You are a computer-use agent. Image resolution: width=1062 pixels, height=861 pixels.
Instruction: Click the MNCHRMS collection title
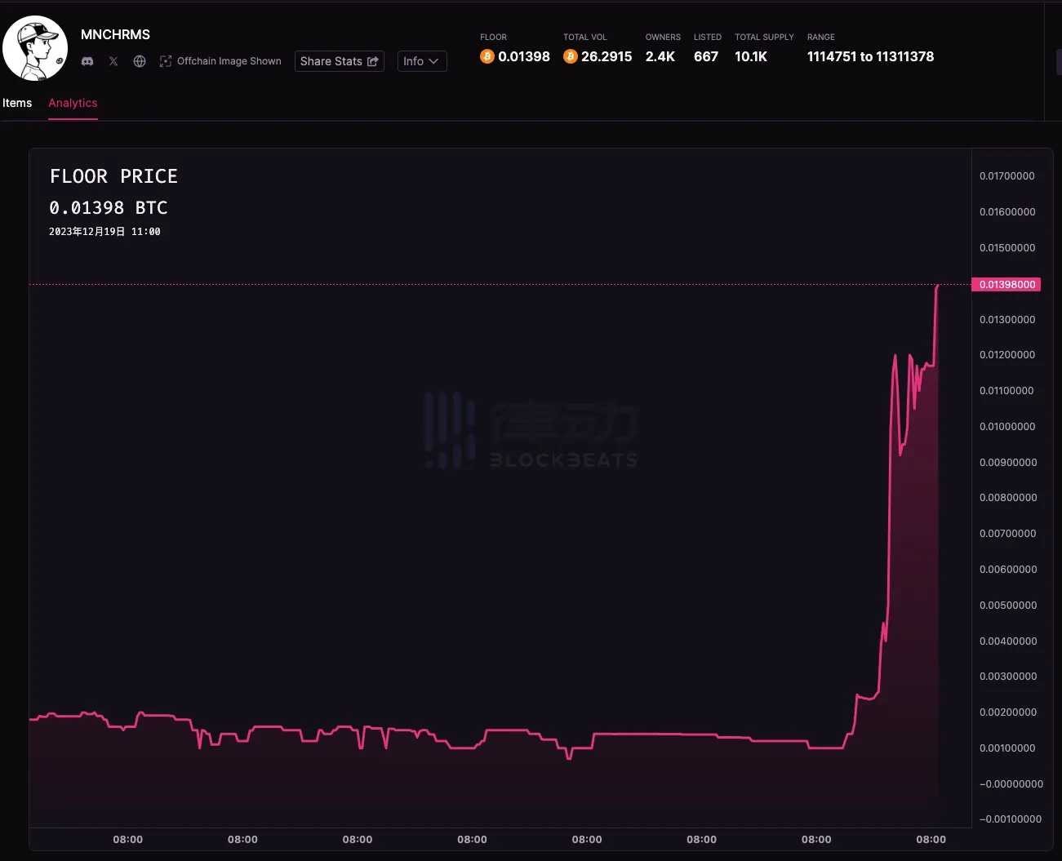pos(115,34)
